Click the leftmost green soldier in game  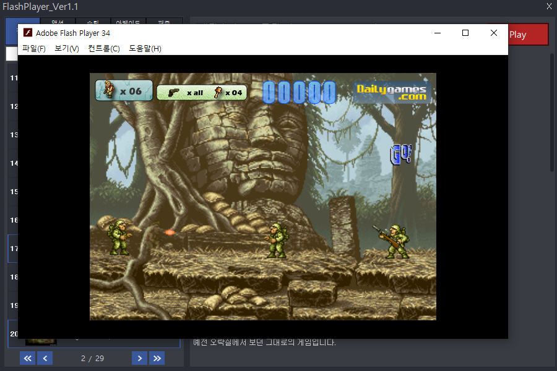(x=119, y=237)
